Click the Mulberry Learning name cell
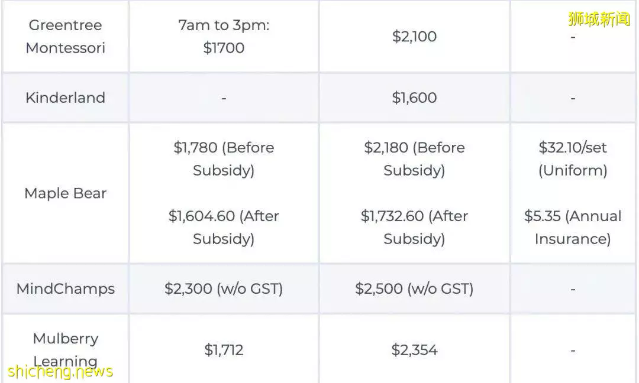Screen dimensions: 639x383 click(66, 350)
